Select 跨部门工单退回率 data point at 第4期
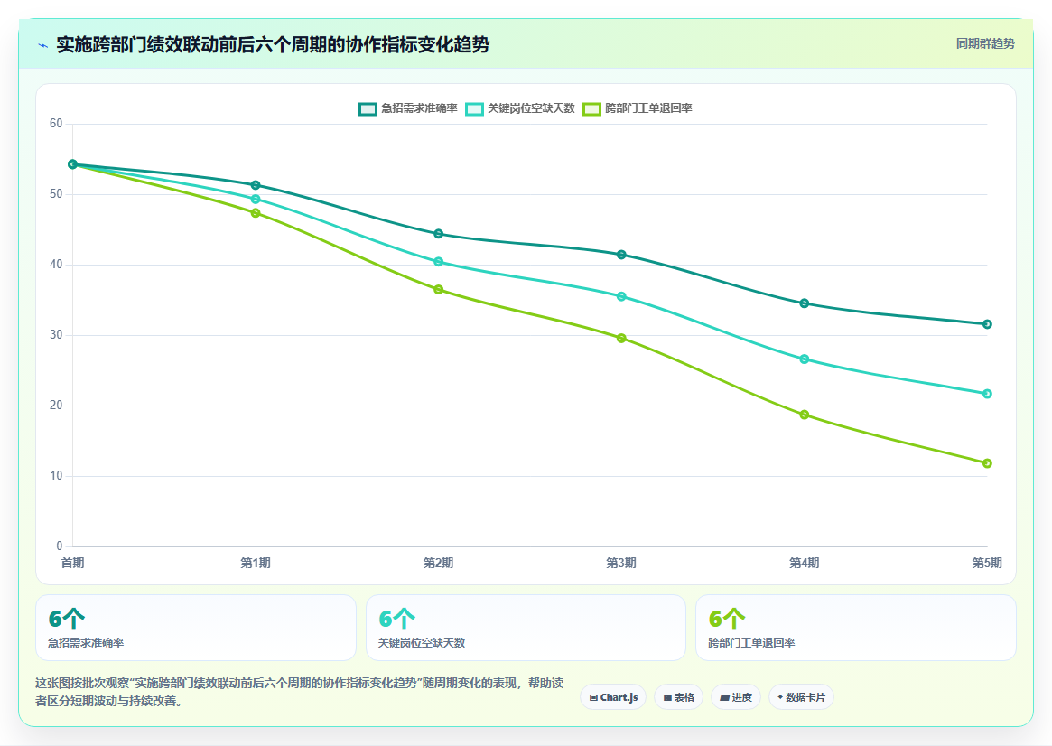Image resolution: width=1052 pixels, height=746 pixels. pyautogui.click(x=805, y=415)
